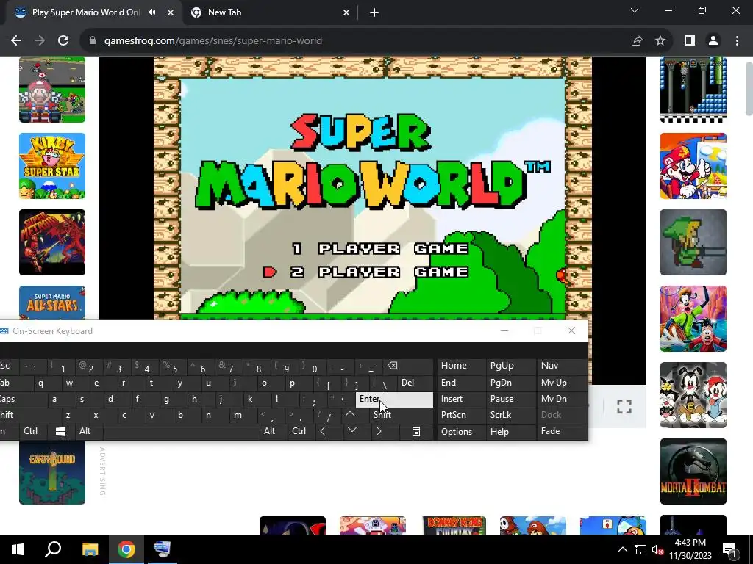Reload the gamesfrog page

(x=63, y=41)
